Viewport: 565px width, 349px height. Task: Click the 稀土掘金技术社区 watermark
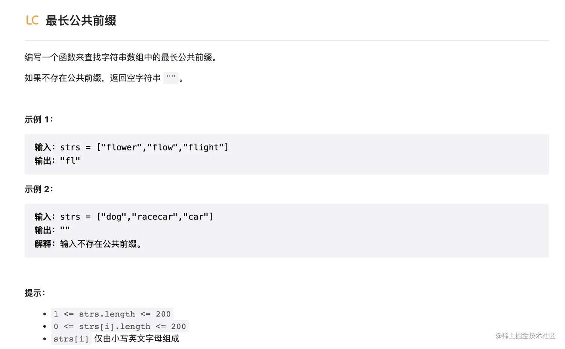pyautogui.click(x=525, y=336)
